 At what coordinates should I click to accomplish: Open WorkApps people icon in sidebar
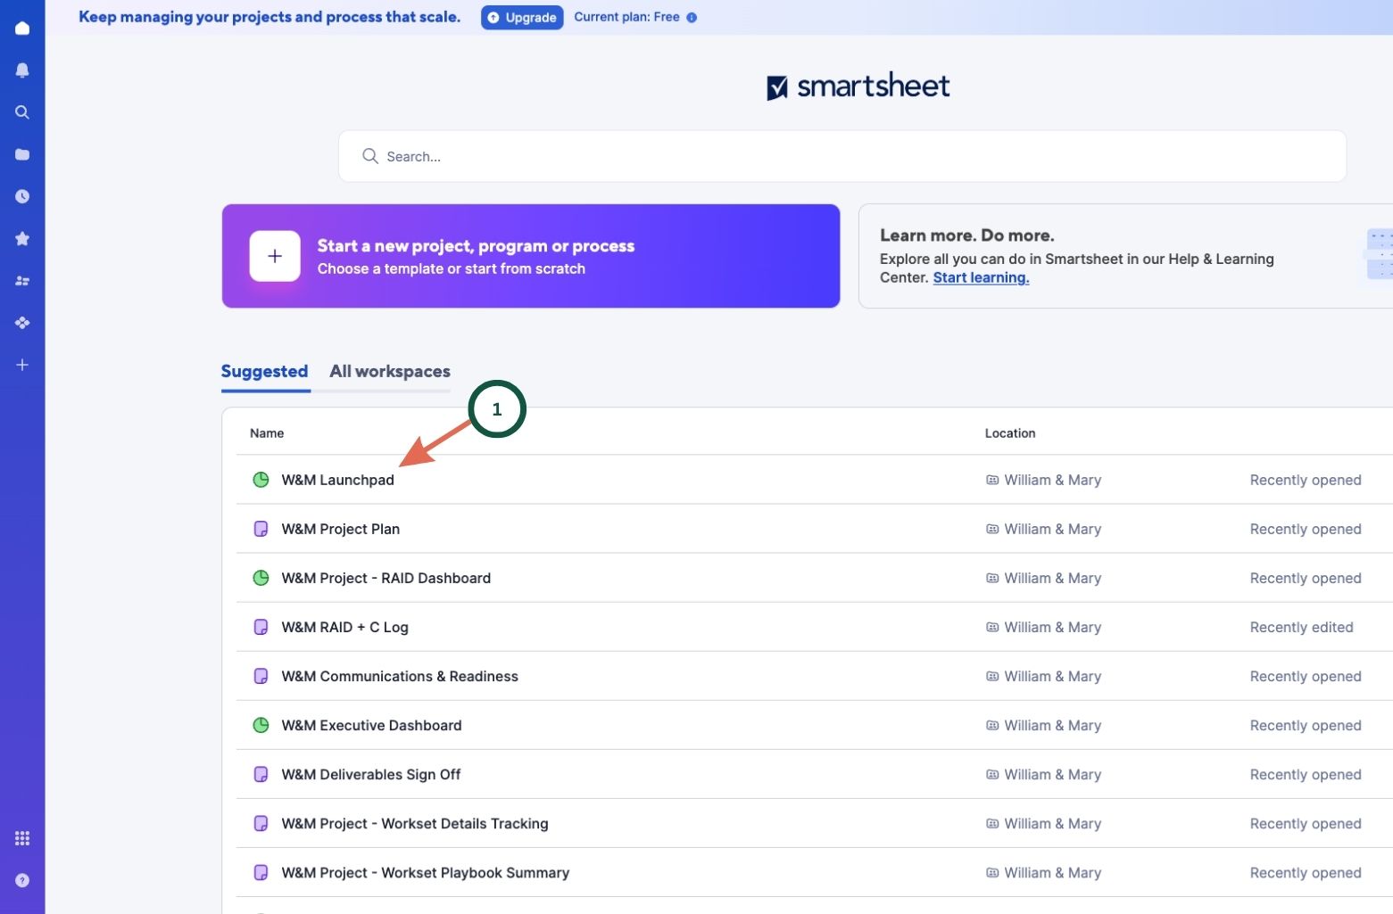pos(22,281)
